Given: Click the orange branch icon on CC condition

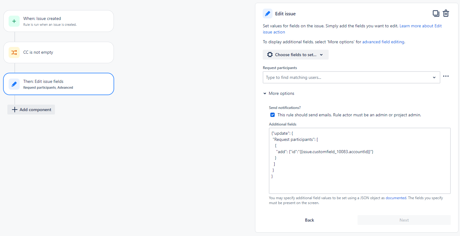Looking at the screenshot, I should 14,52.
